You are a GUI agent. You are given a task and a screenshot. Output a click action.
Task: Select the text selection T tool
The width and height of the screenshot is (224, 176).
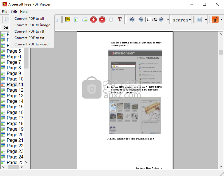click(120, 19)
